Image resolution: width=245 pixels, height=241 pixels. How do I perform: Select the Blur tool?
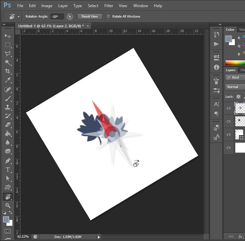(8, 142)
